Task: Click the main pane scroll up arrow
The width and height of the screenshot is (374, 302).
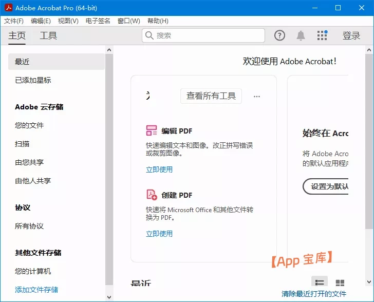Action: [369, 50]
